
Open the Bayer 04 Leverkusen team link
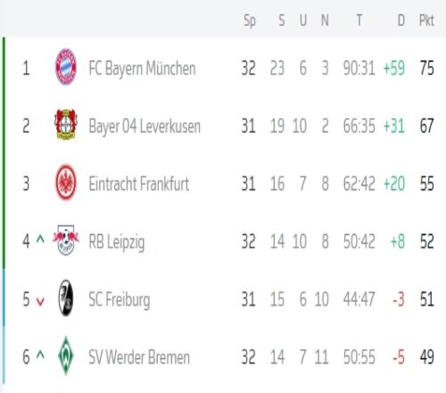click(145, 126)
